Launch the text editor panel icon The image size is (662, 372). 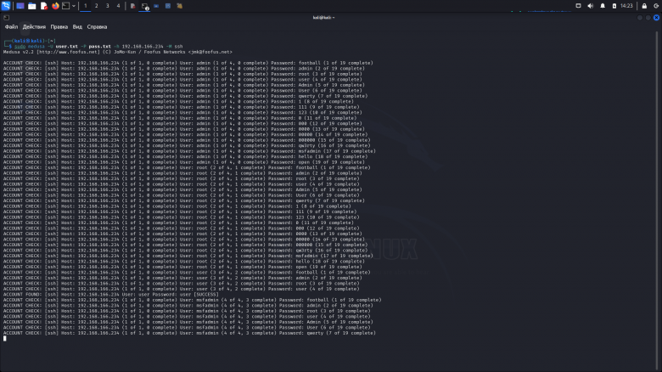coord(43,6)
